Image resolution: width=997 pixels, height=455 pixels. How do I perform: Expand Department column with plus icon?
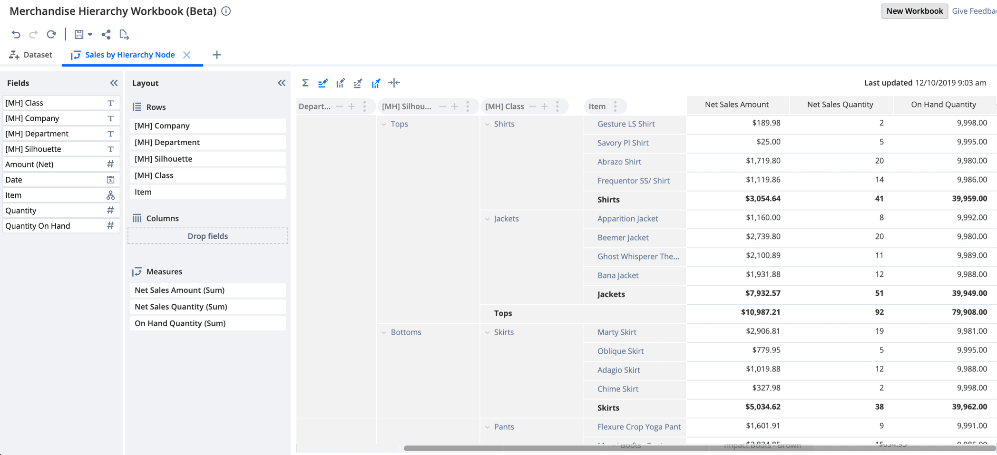point(352,106)
